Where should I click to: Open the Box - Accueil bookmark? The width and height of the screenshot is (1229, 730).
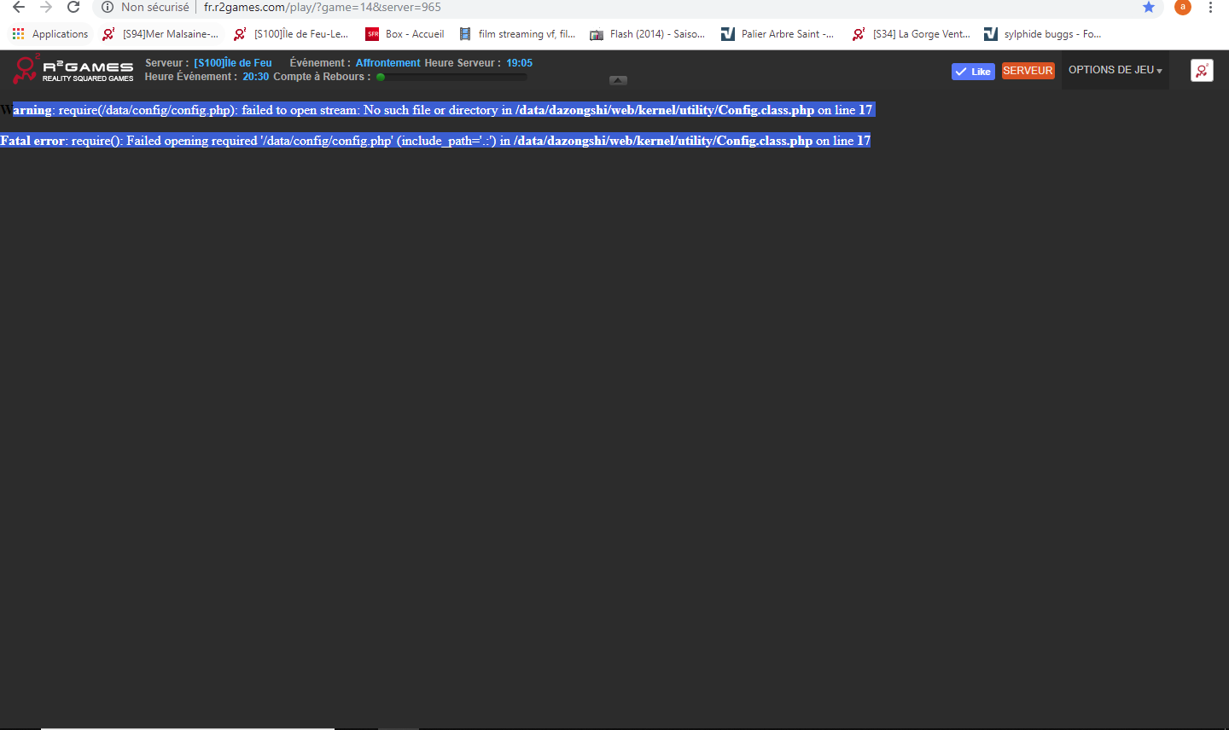405,34
